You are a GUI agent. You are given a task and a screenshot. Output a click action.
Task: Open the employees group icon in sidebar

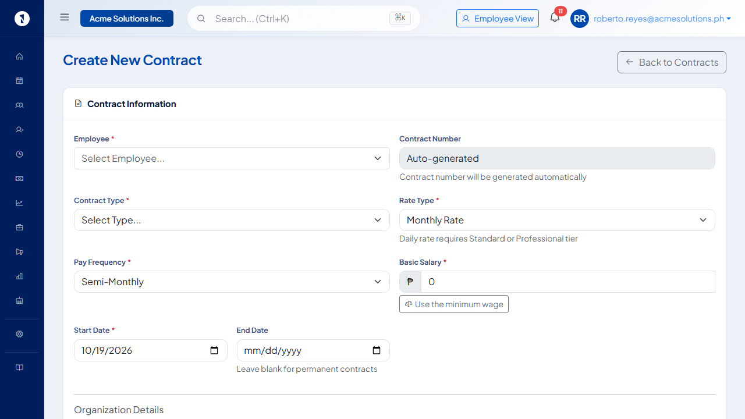coord(19,105)
